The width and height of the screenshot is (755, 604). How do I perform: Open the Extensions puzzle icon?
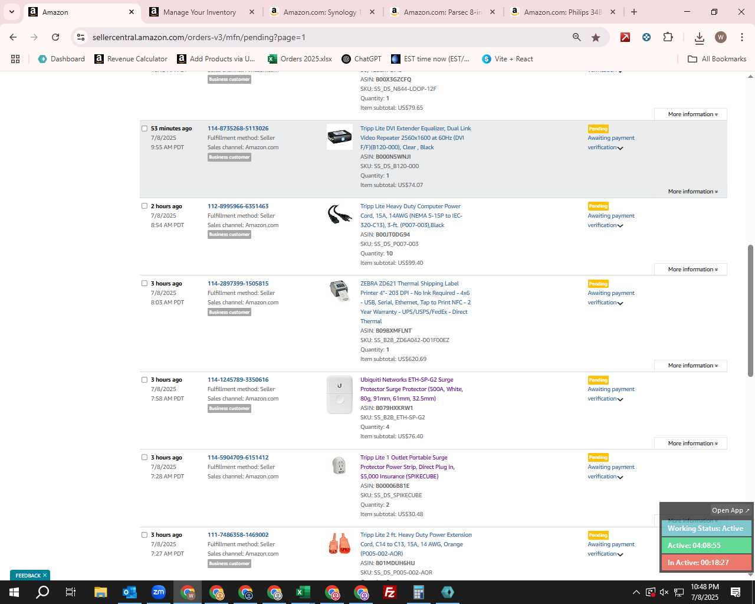pos(668,37)
